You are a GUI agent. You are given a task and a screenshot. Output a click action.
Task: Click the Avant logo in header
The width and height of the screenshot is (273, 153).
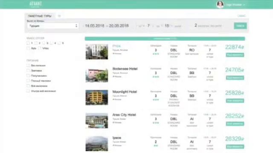point(35,4)
